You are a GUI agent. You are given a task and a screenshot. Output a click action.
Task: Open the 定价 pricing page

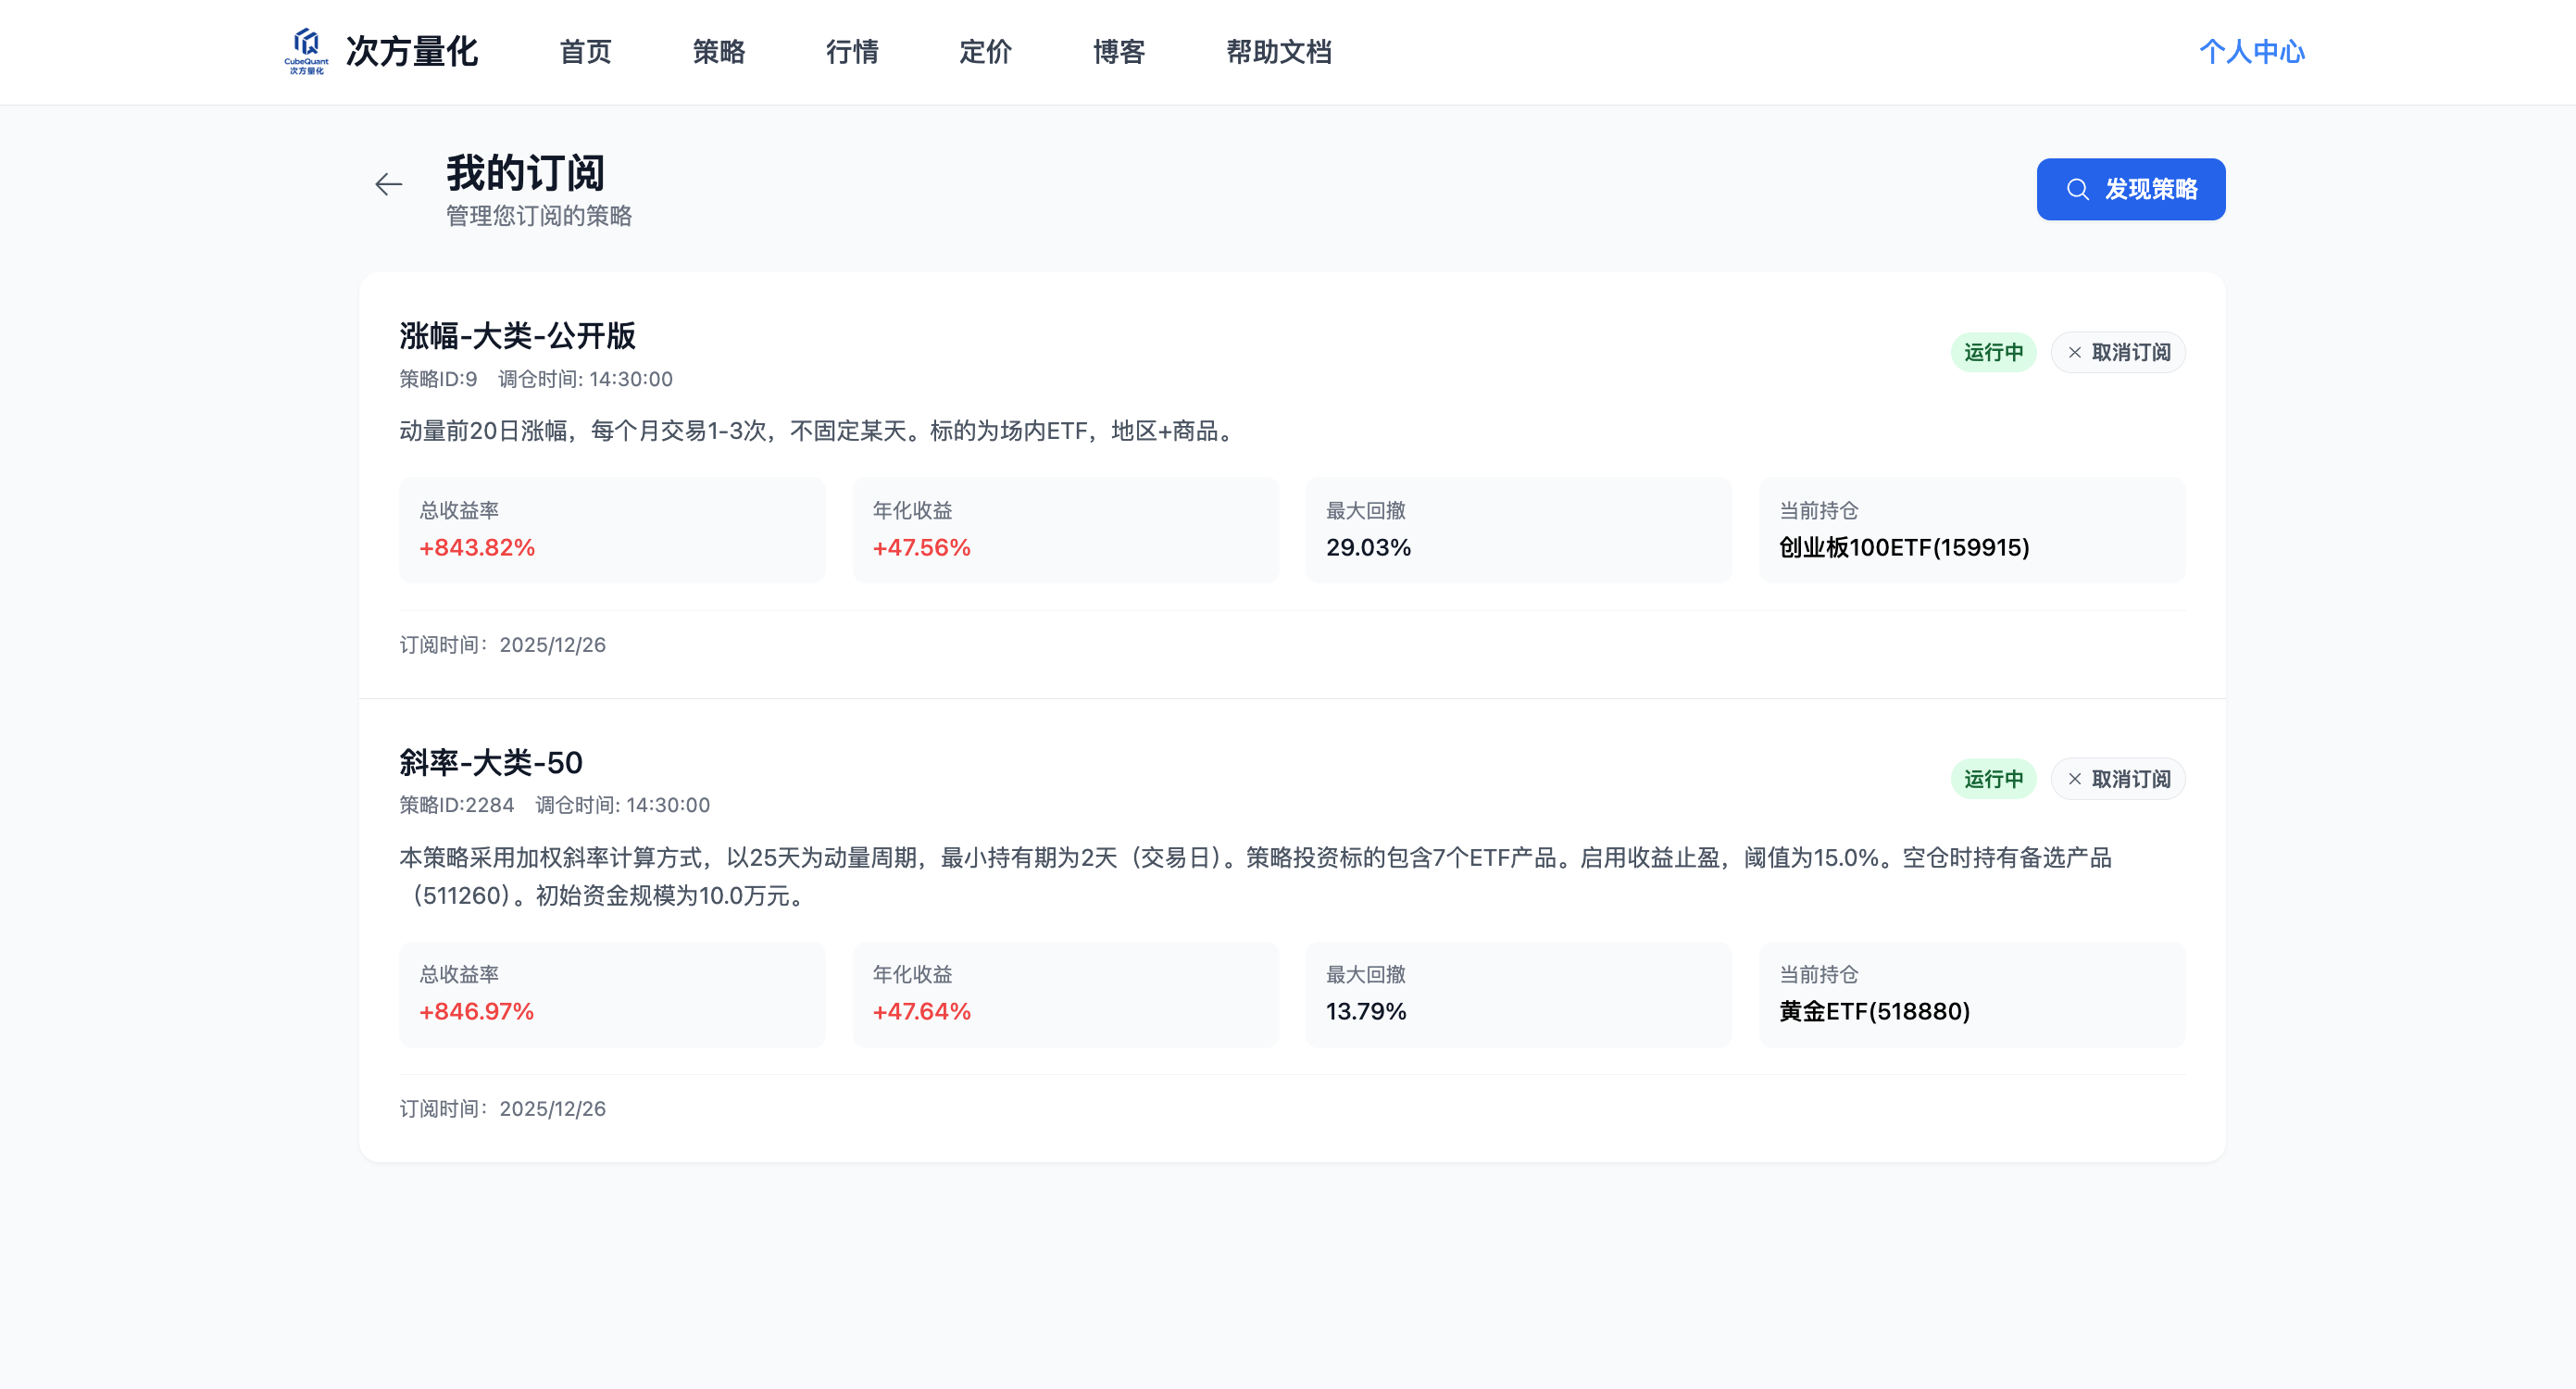pyautogui.click(x=986, y=52)
